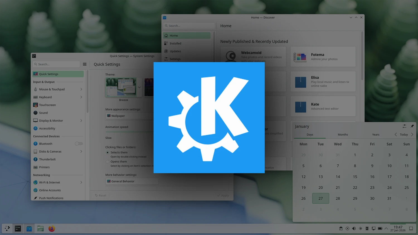
Task: Click the Reset button
Action: tap(101, 195)
